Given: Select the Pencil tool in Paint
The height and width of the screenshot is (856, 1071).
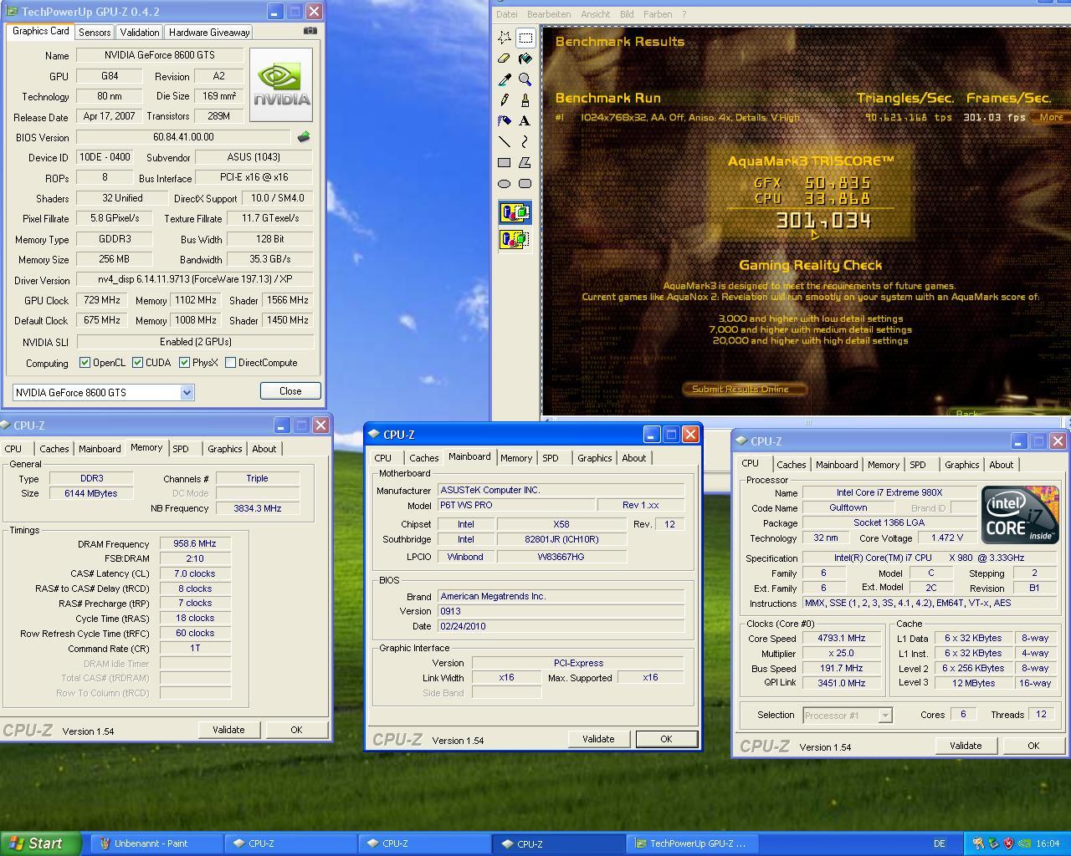Looking at the screenshot, I should pos(505,100).
